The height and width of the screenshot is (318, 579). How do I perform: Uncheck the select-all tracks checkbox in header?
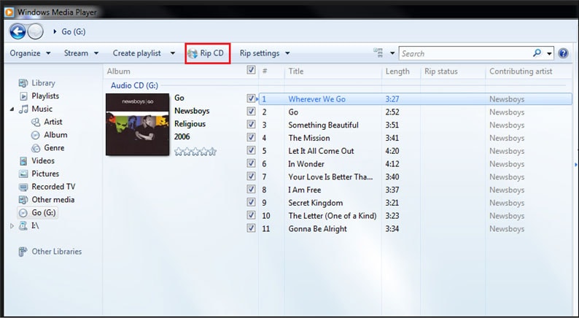[251, 70]
